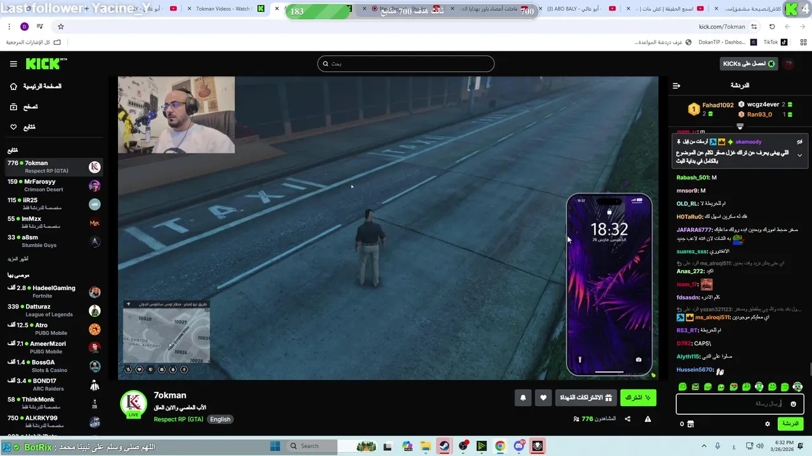Click the KICK logo in the header
812x456 pixels.
pyautogui.click(x=46, y=63)
